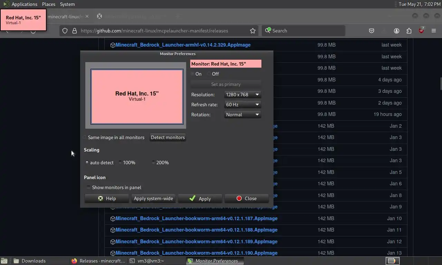Click the Set as primary button
This screenshot has width=442, height=265.
[226, 84]
